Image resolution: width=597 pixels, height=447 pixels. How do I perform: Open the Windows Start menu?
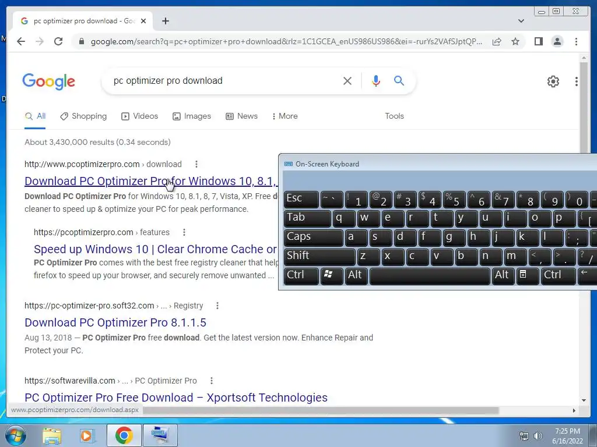(x=15, y=435)
